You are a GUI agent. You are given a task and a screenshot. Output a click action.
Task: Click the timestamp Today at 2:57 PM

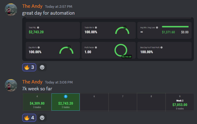point(59,7)
